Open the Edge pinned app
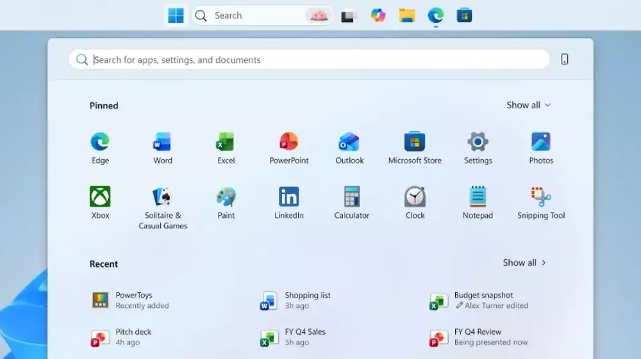The height and width of the screenshot is (359, 641). [x=100, y=148]
